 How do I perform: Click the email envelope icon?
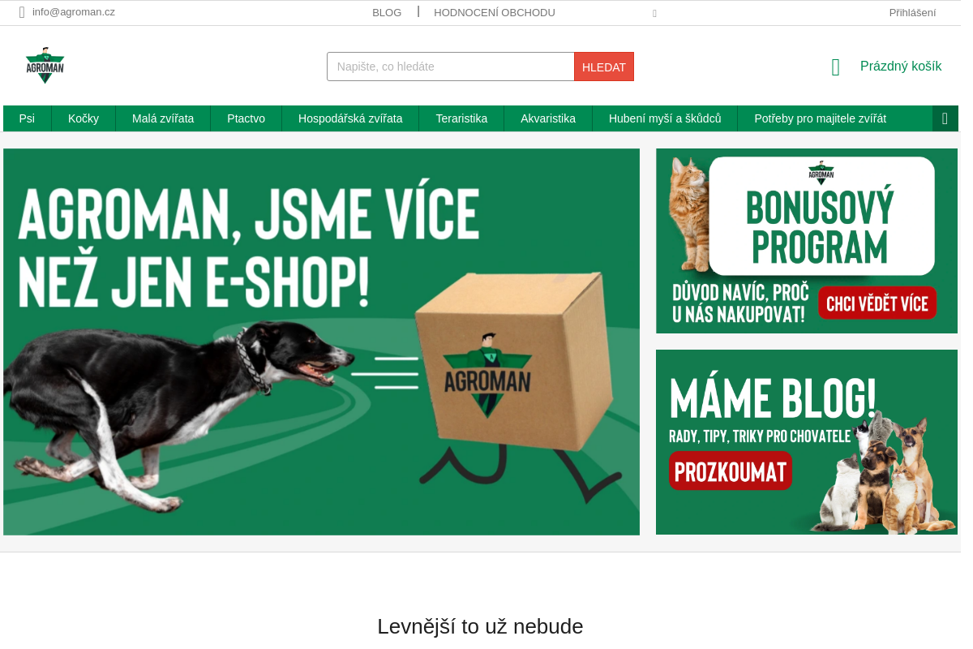tap(22, 12)
